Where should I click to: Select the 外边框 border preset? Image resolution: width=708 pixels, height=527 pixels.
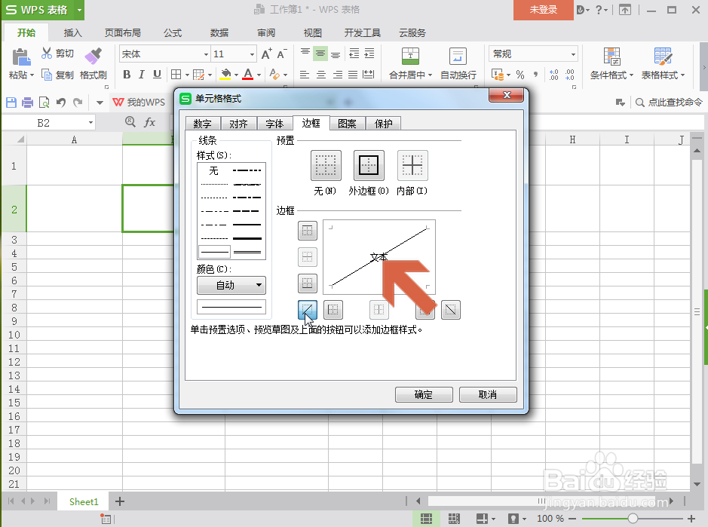pos(369,165)
